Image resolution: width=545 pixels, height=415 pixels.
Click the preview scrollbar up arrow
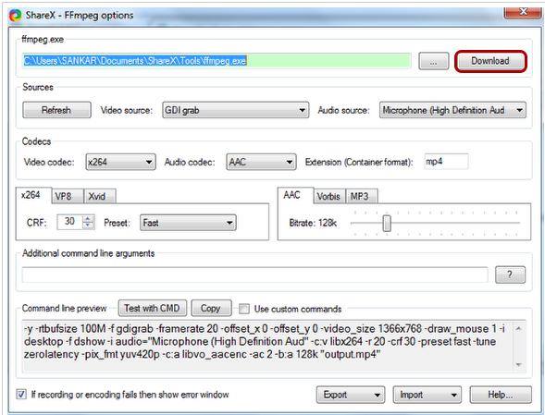point(518,328)
